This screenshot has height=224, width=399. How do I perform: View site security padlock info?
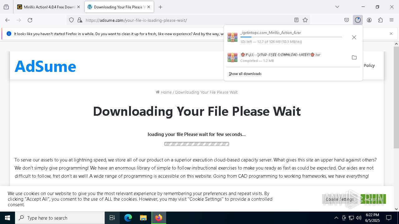pyautogui.click(x=80, y=20)
